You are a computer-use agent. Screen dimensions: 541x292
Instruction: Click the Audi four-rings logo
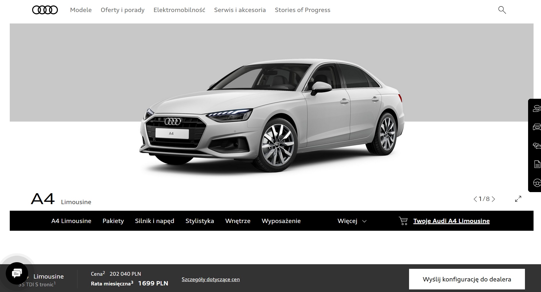coord(45,10)
